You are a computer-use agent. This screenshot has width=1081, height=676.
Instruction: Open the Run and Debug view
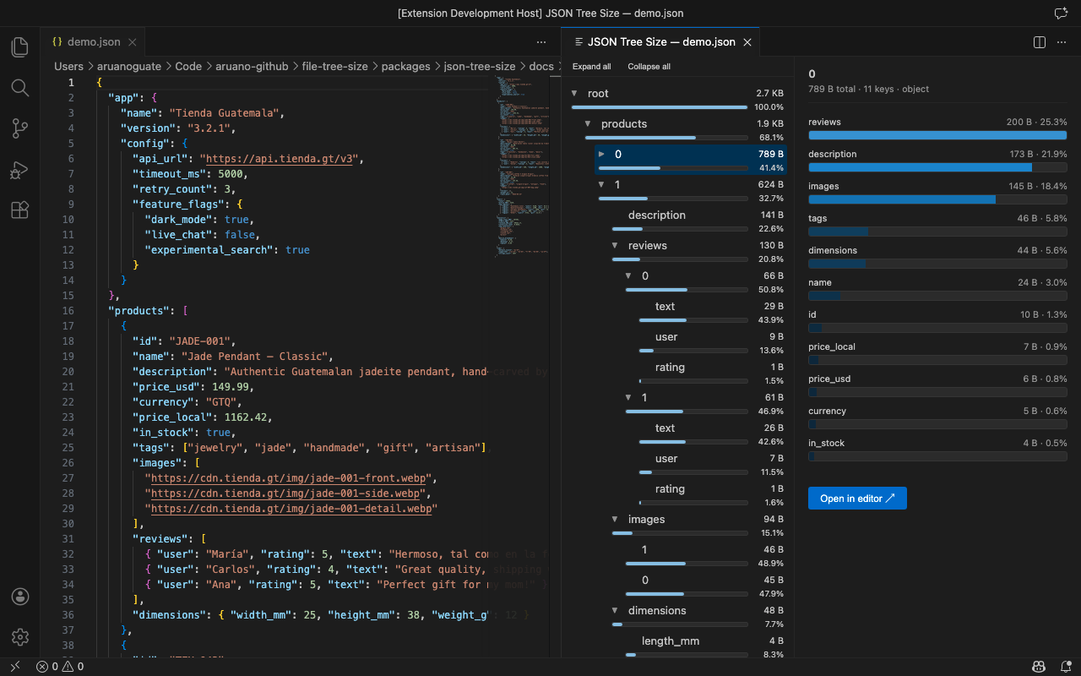coord(20,170)
